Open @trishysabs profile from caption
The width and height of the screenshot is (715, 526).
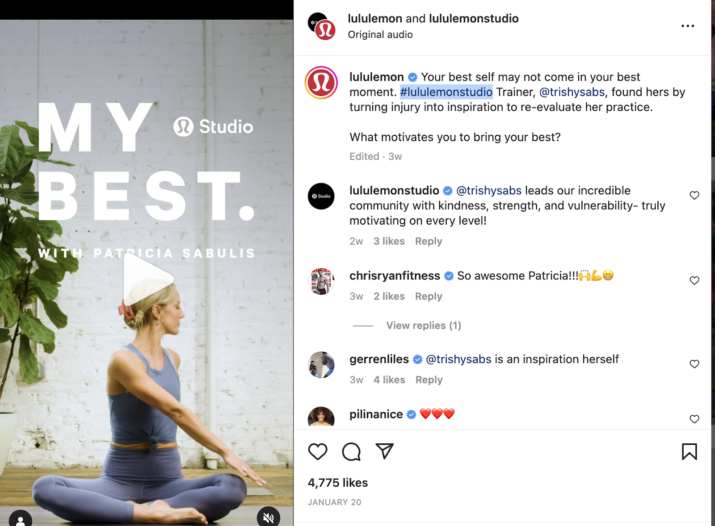572,92
